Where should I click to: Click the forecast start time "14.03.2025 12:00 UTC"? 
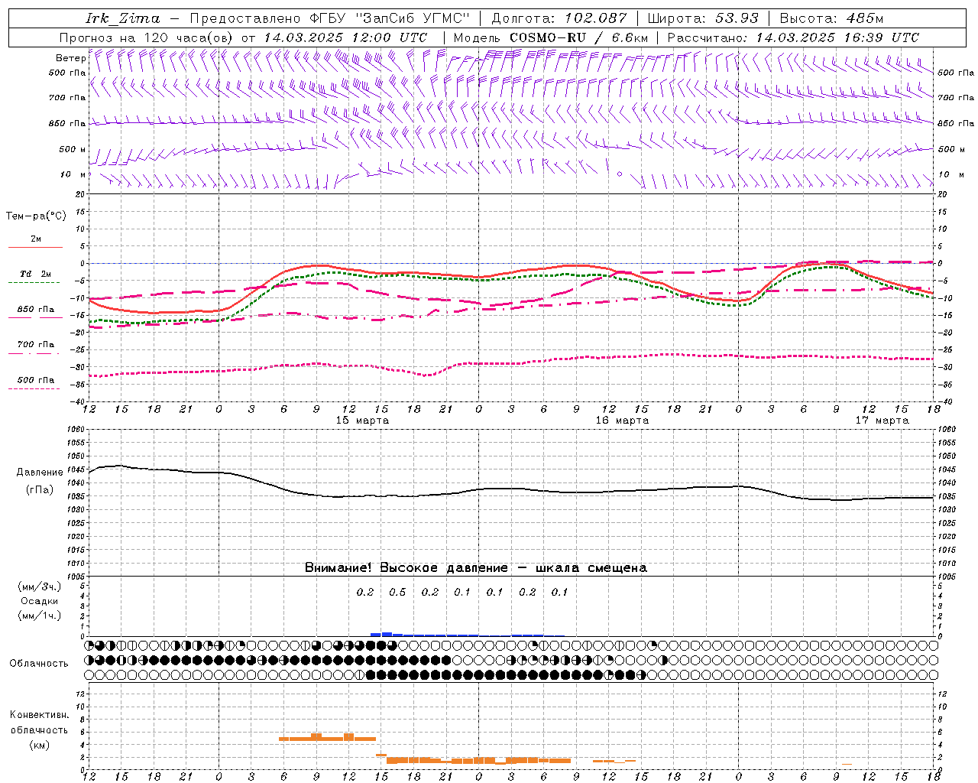pyautogui.click(x=345, y=37)
